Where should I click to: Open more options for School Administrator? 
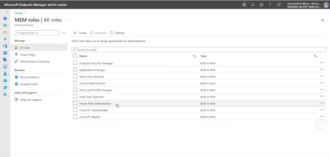(x=322, y=83)
